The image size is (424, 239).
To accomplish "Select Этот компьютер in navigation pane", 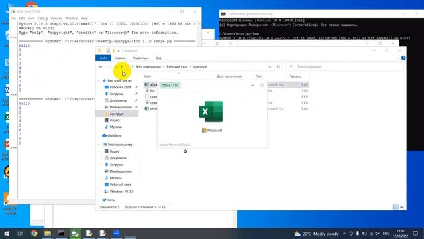I will [x=120, y=145].
